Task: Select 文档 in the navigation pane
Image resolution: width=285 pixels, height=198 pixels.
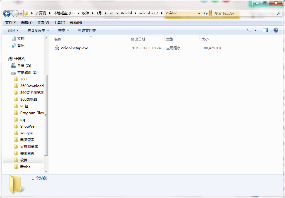Action: (21, 38)
